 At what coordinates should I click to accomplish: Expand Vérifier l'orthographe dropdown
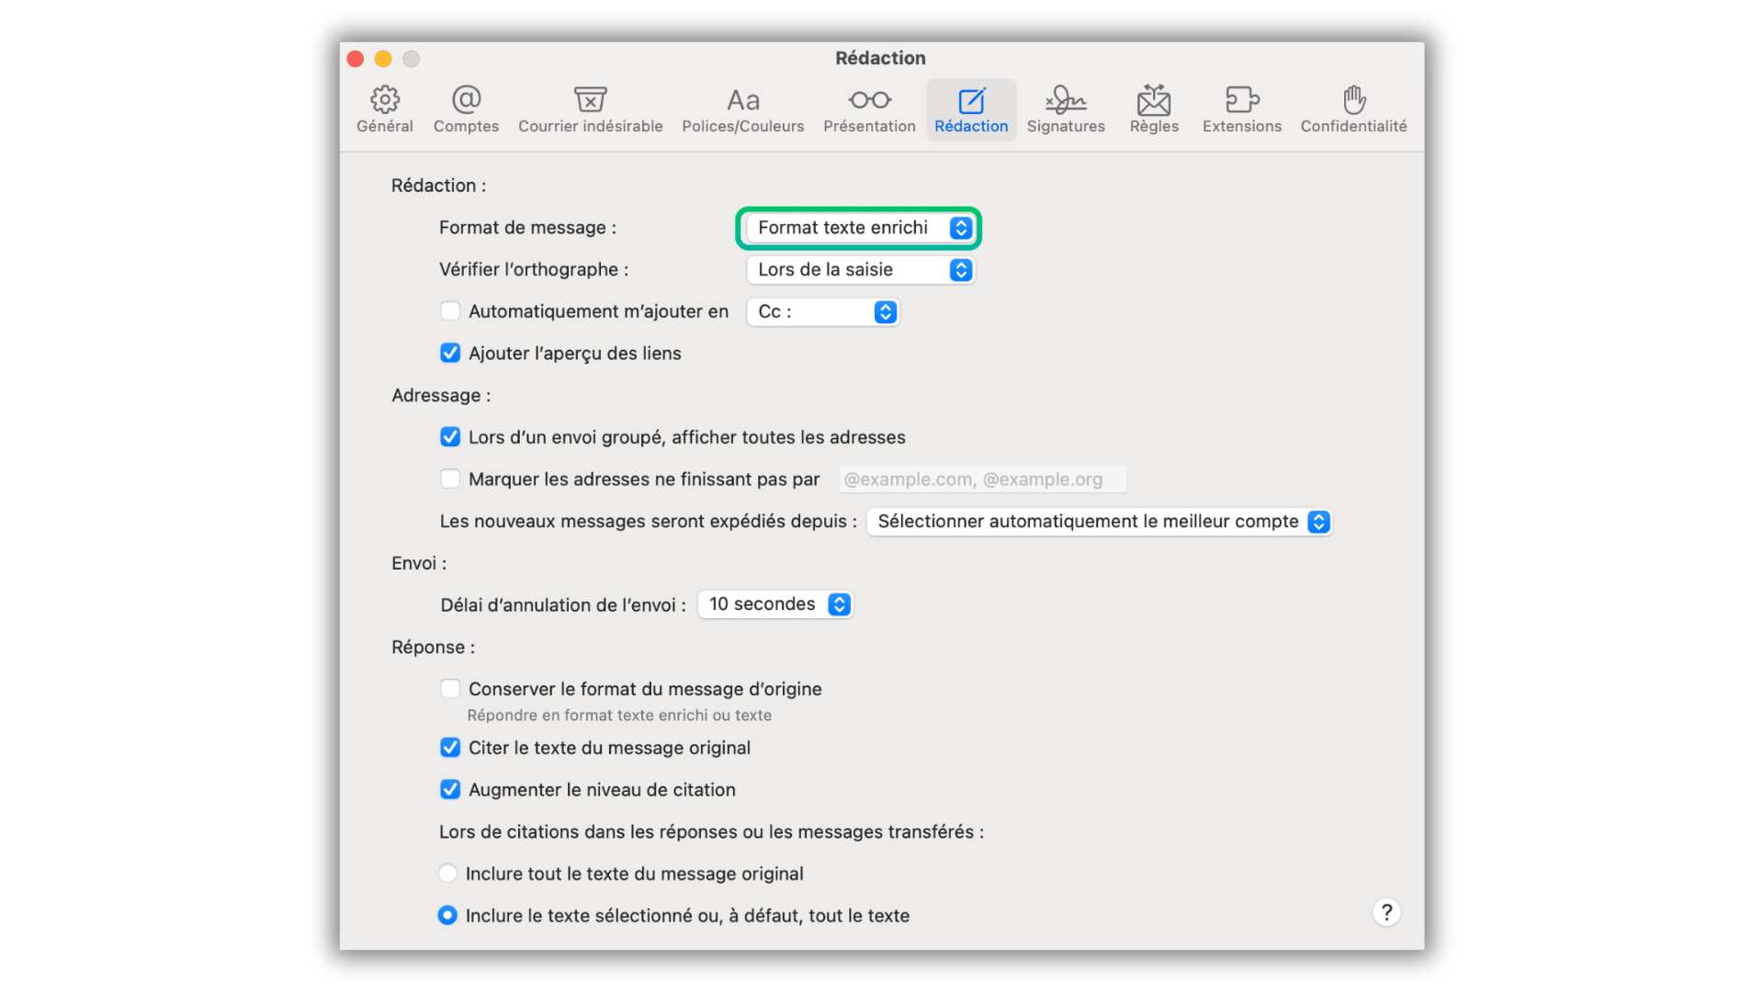pyautogui.click(x=859, y=270)
